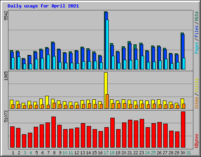Click the orange Sites bar for day 17
The height and width of the screenshot is (157, 201).
[x=107, y=101]
